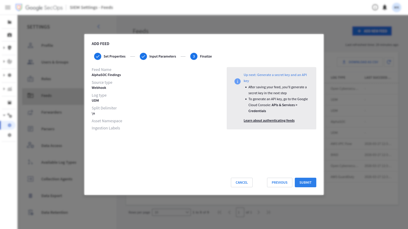Open the Rows per page dropdown
The height and width of the screenshot is (229, 408).
[x=171, y=212]
